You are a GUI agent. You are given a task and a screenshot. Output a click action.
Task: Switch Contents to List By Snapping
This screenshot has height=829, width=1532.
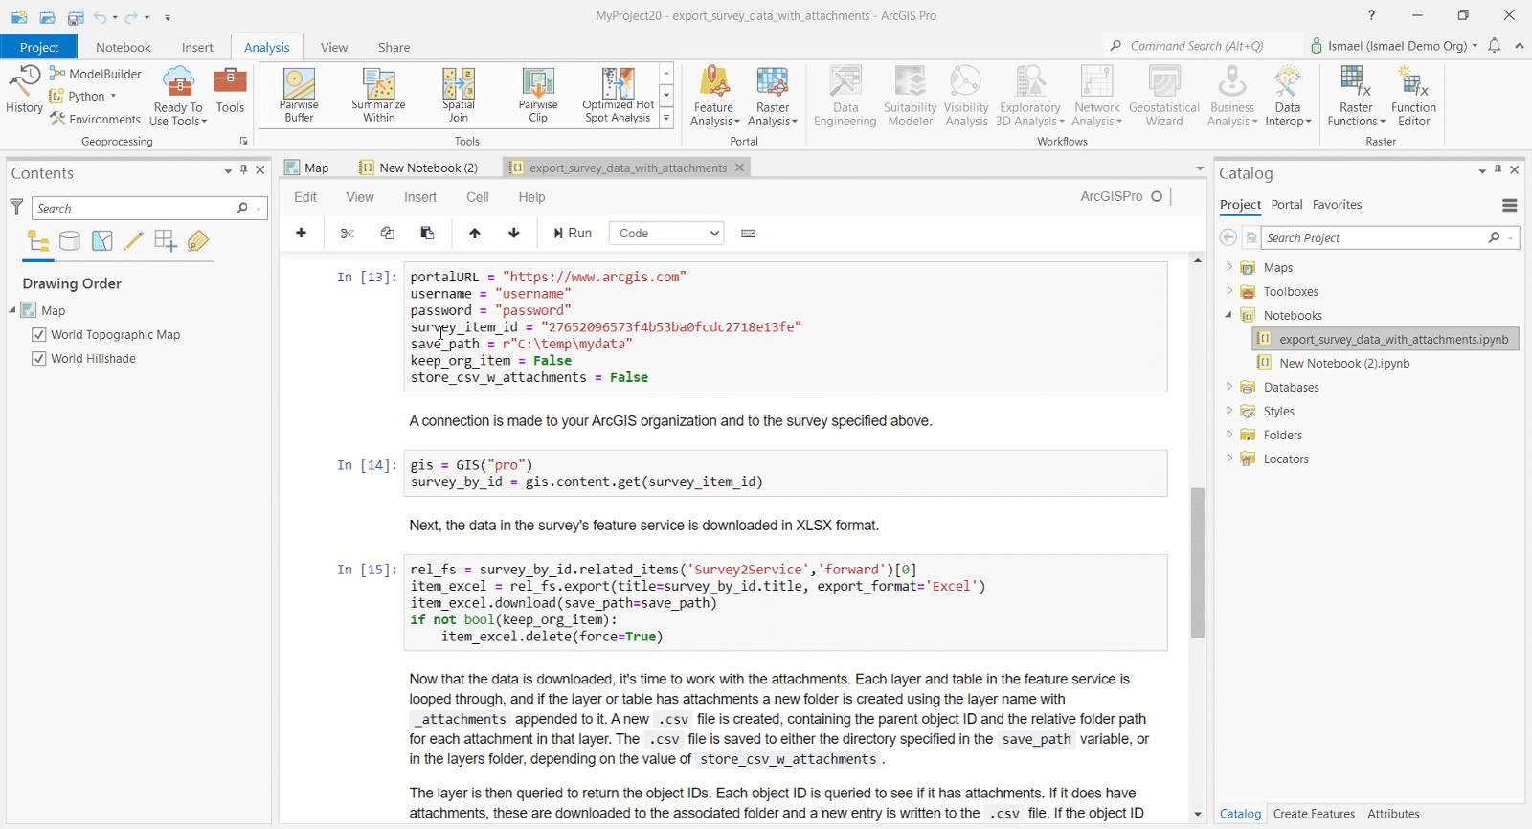tap(166, 241)
